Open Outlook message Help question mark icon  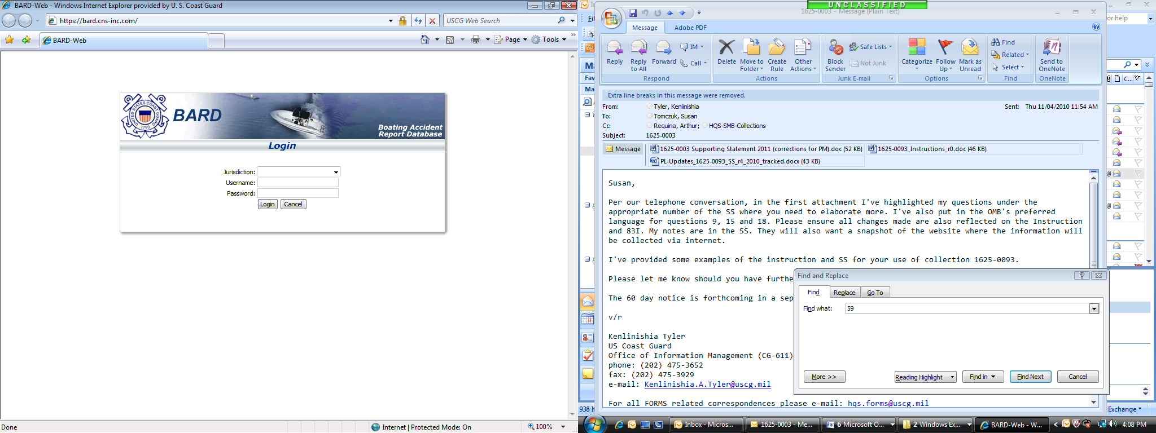pyautogui.click(x=1096, y=26)
